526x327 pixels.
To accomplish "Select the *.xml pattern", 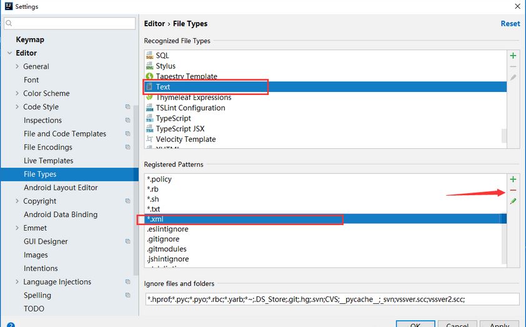I will coord(325,219).
